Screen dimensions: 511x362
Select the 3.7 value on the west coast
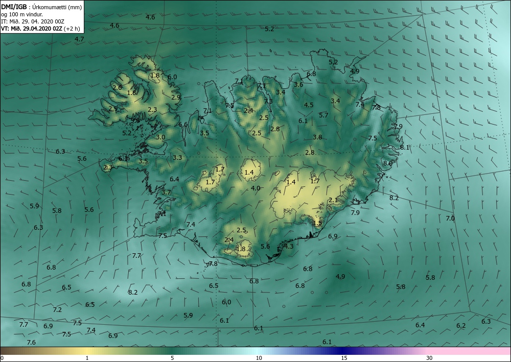coord(166,192)
